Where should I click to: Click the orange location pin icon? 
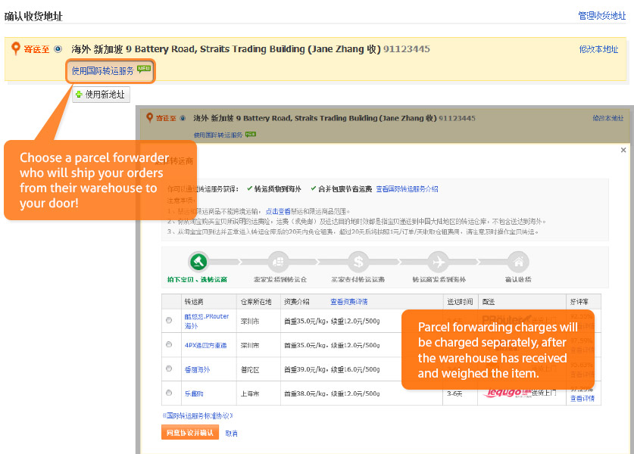(x=16, y=49)
